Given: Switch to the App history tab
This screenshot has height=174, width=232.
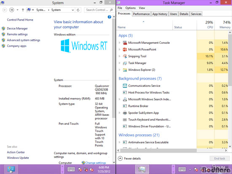Looking at the screenshot, I should point(160,14).
